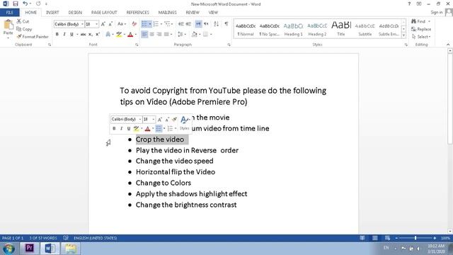The image size is (453, 255).
Task: Open ribbon Text Effects and Typography icon
Action: [108, 35]
